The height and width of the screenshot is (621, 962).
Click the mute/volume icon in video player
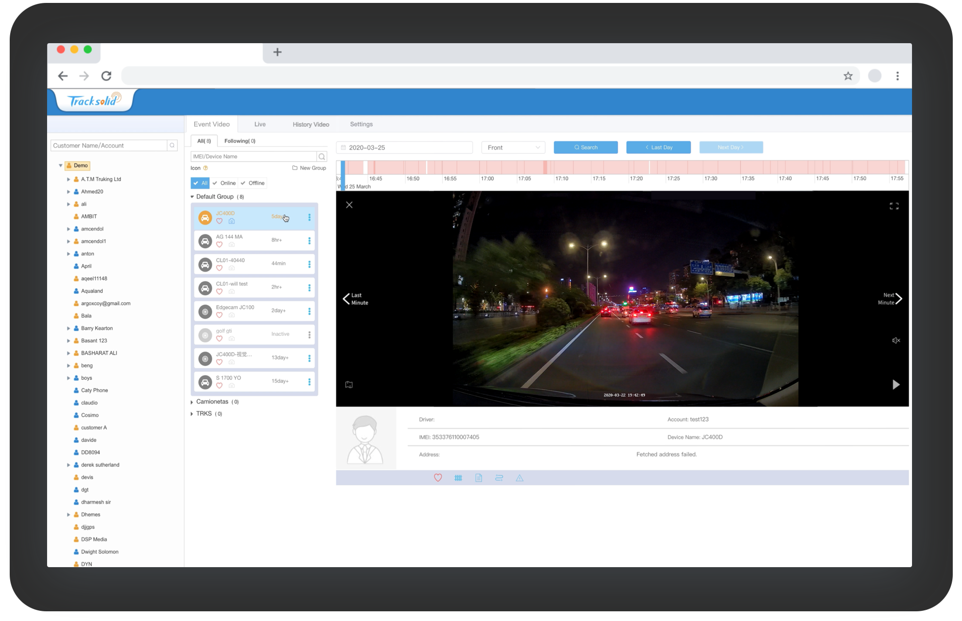coord(894,342)
